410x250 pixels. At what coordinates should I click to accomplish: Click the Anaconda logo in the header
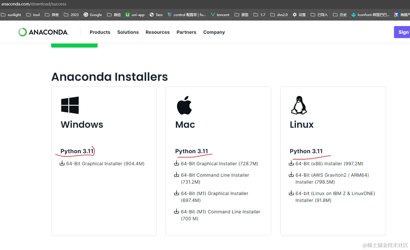[43, 32]
